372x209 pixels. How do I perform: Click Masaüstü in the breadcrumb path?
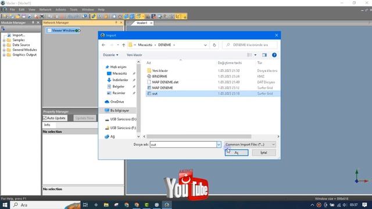[145, 45]
